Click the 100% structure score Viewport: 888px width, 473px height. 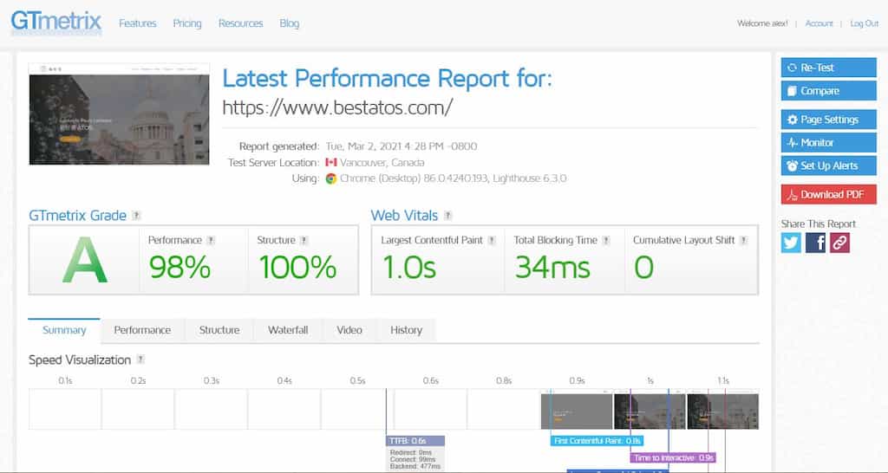(x=297, y=267)
